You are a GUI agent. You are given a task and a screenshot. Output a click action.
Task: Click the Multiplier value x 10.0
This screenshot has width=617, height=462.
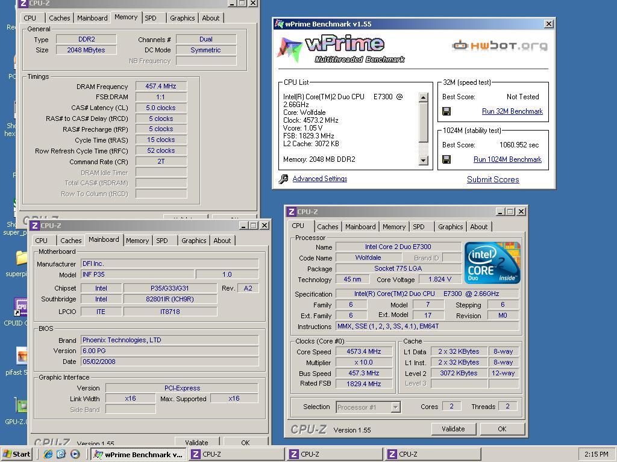(x=363, y=363)
